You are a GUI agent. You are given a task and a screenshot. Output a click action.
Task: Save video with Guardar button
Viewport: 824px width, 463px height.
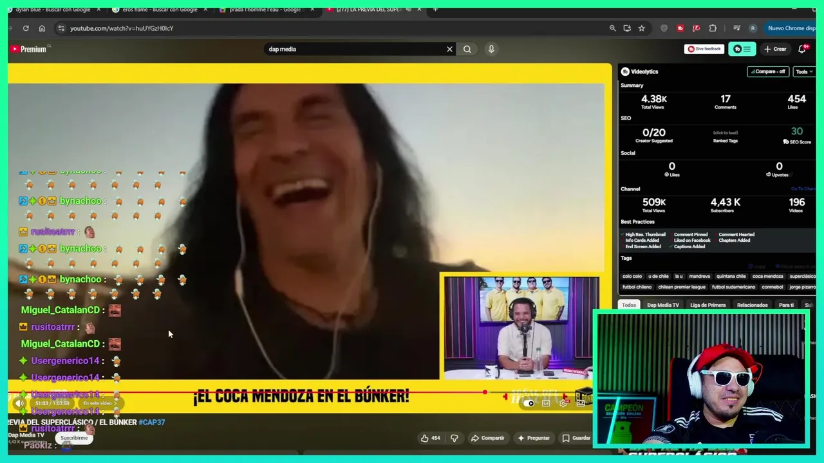tap(576, 438)
